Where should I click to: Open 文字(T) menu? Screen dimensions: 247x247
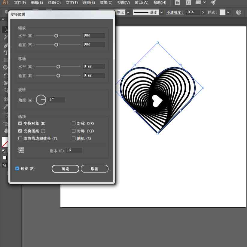(72, 2)
